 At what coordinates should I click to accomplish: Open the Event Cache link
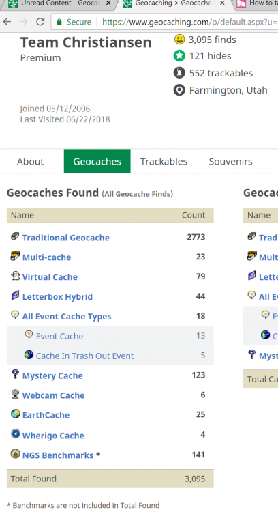coord(60,336)
